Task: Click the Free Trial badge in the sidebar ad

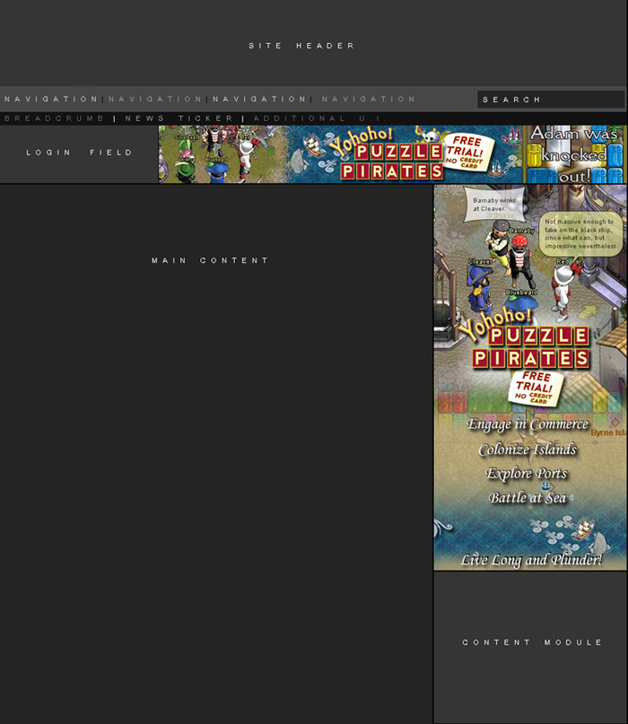Action: click(536, 388)
